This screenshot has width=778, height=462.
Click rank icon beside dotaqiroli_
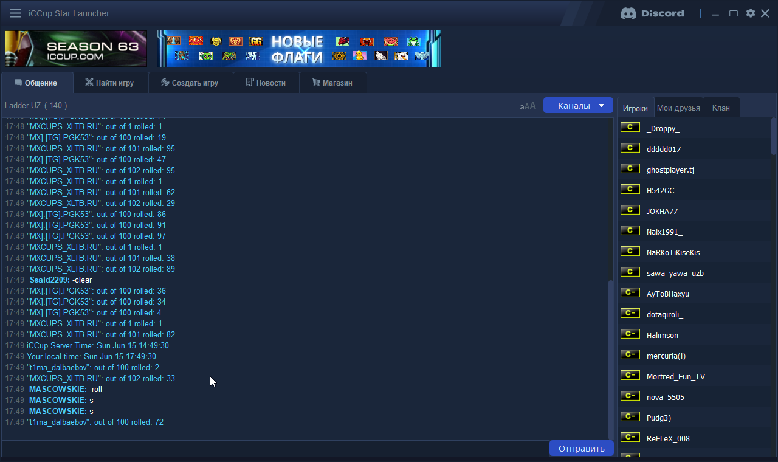tap(630, 313)
